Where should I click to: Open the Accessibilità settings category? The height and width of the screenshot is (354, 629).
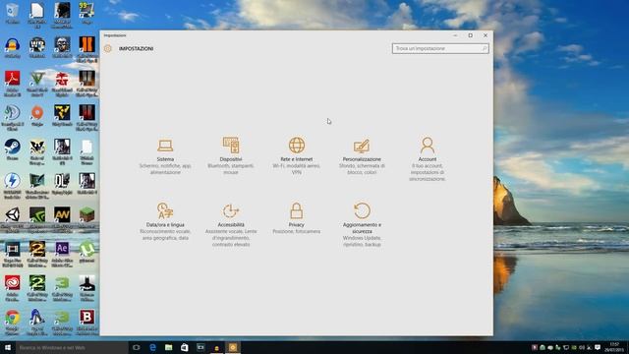[231, 225]
